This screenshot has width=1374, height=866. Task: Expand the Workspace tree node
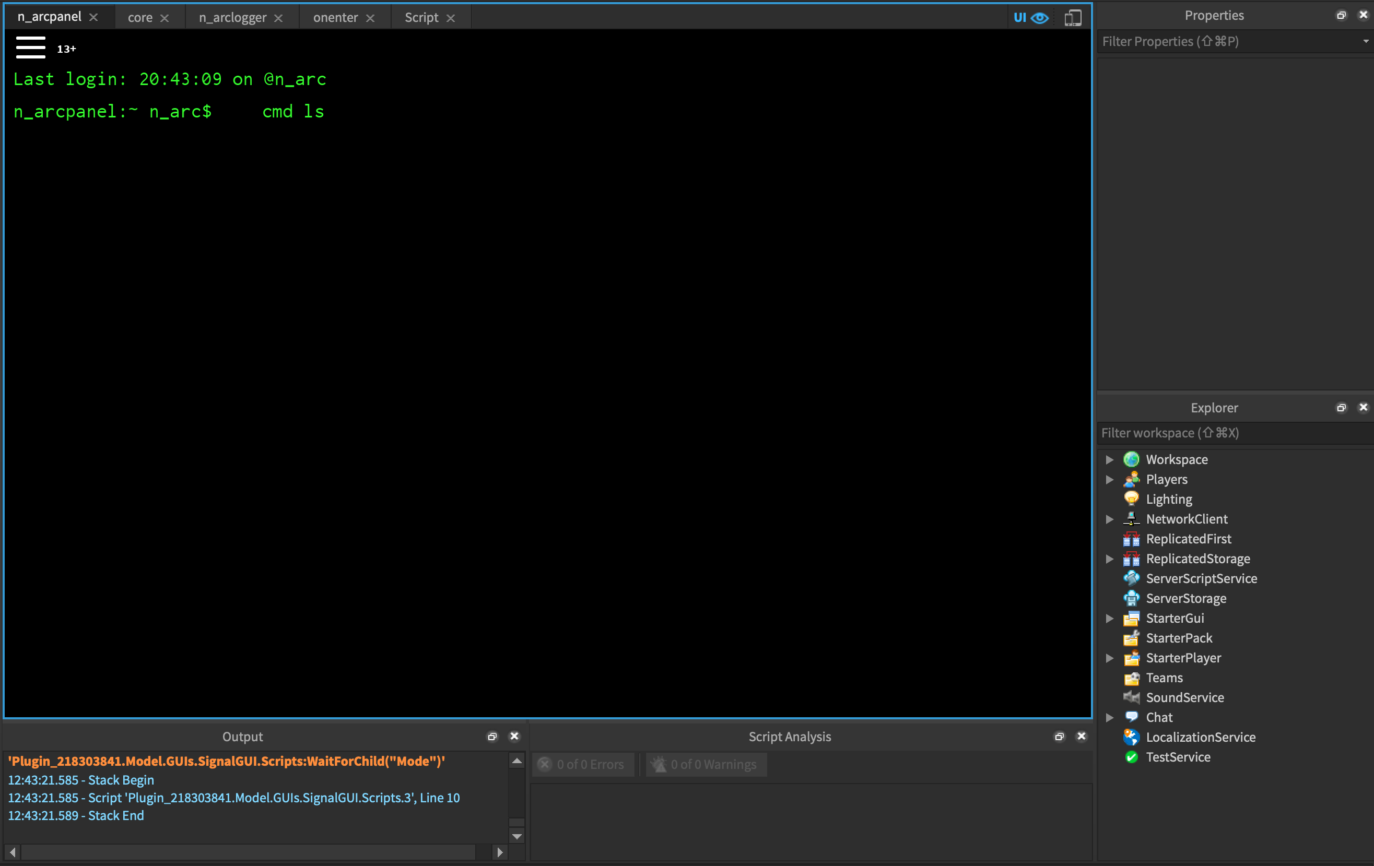point(1109,459)
